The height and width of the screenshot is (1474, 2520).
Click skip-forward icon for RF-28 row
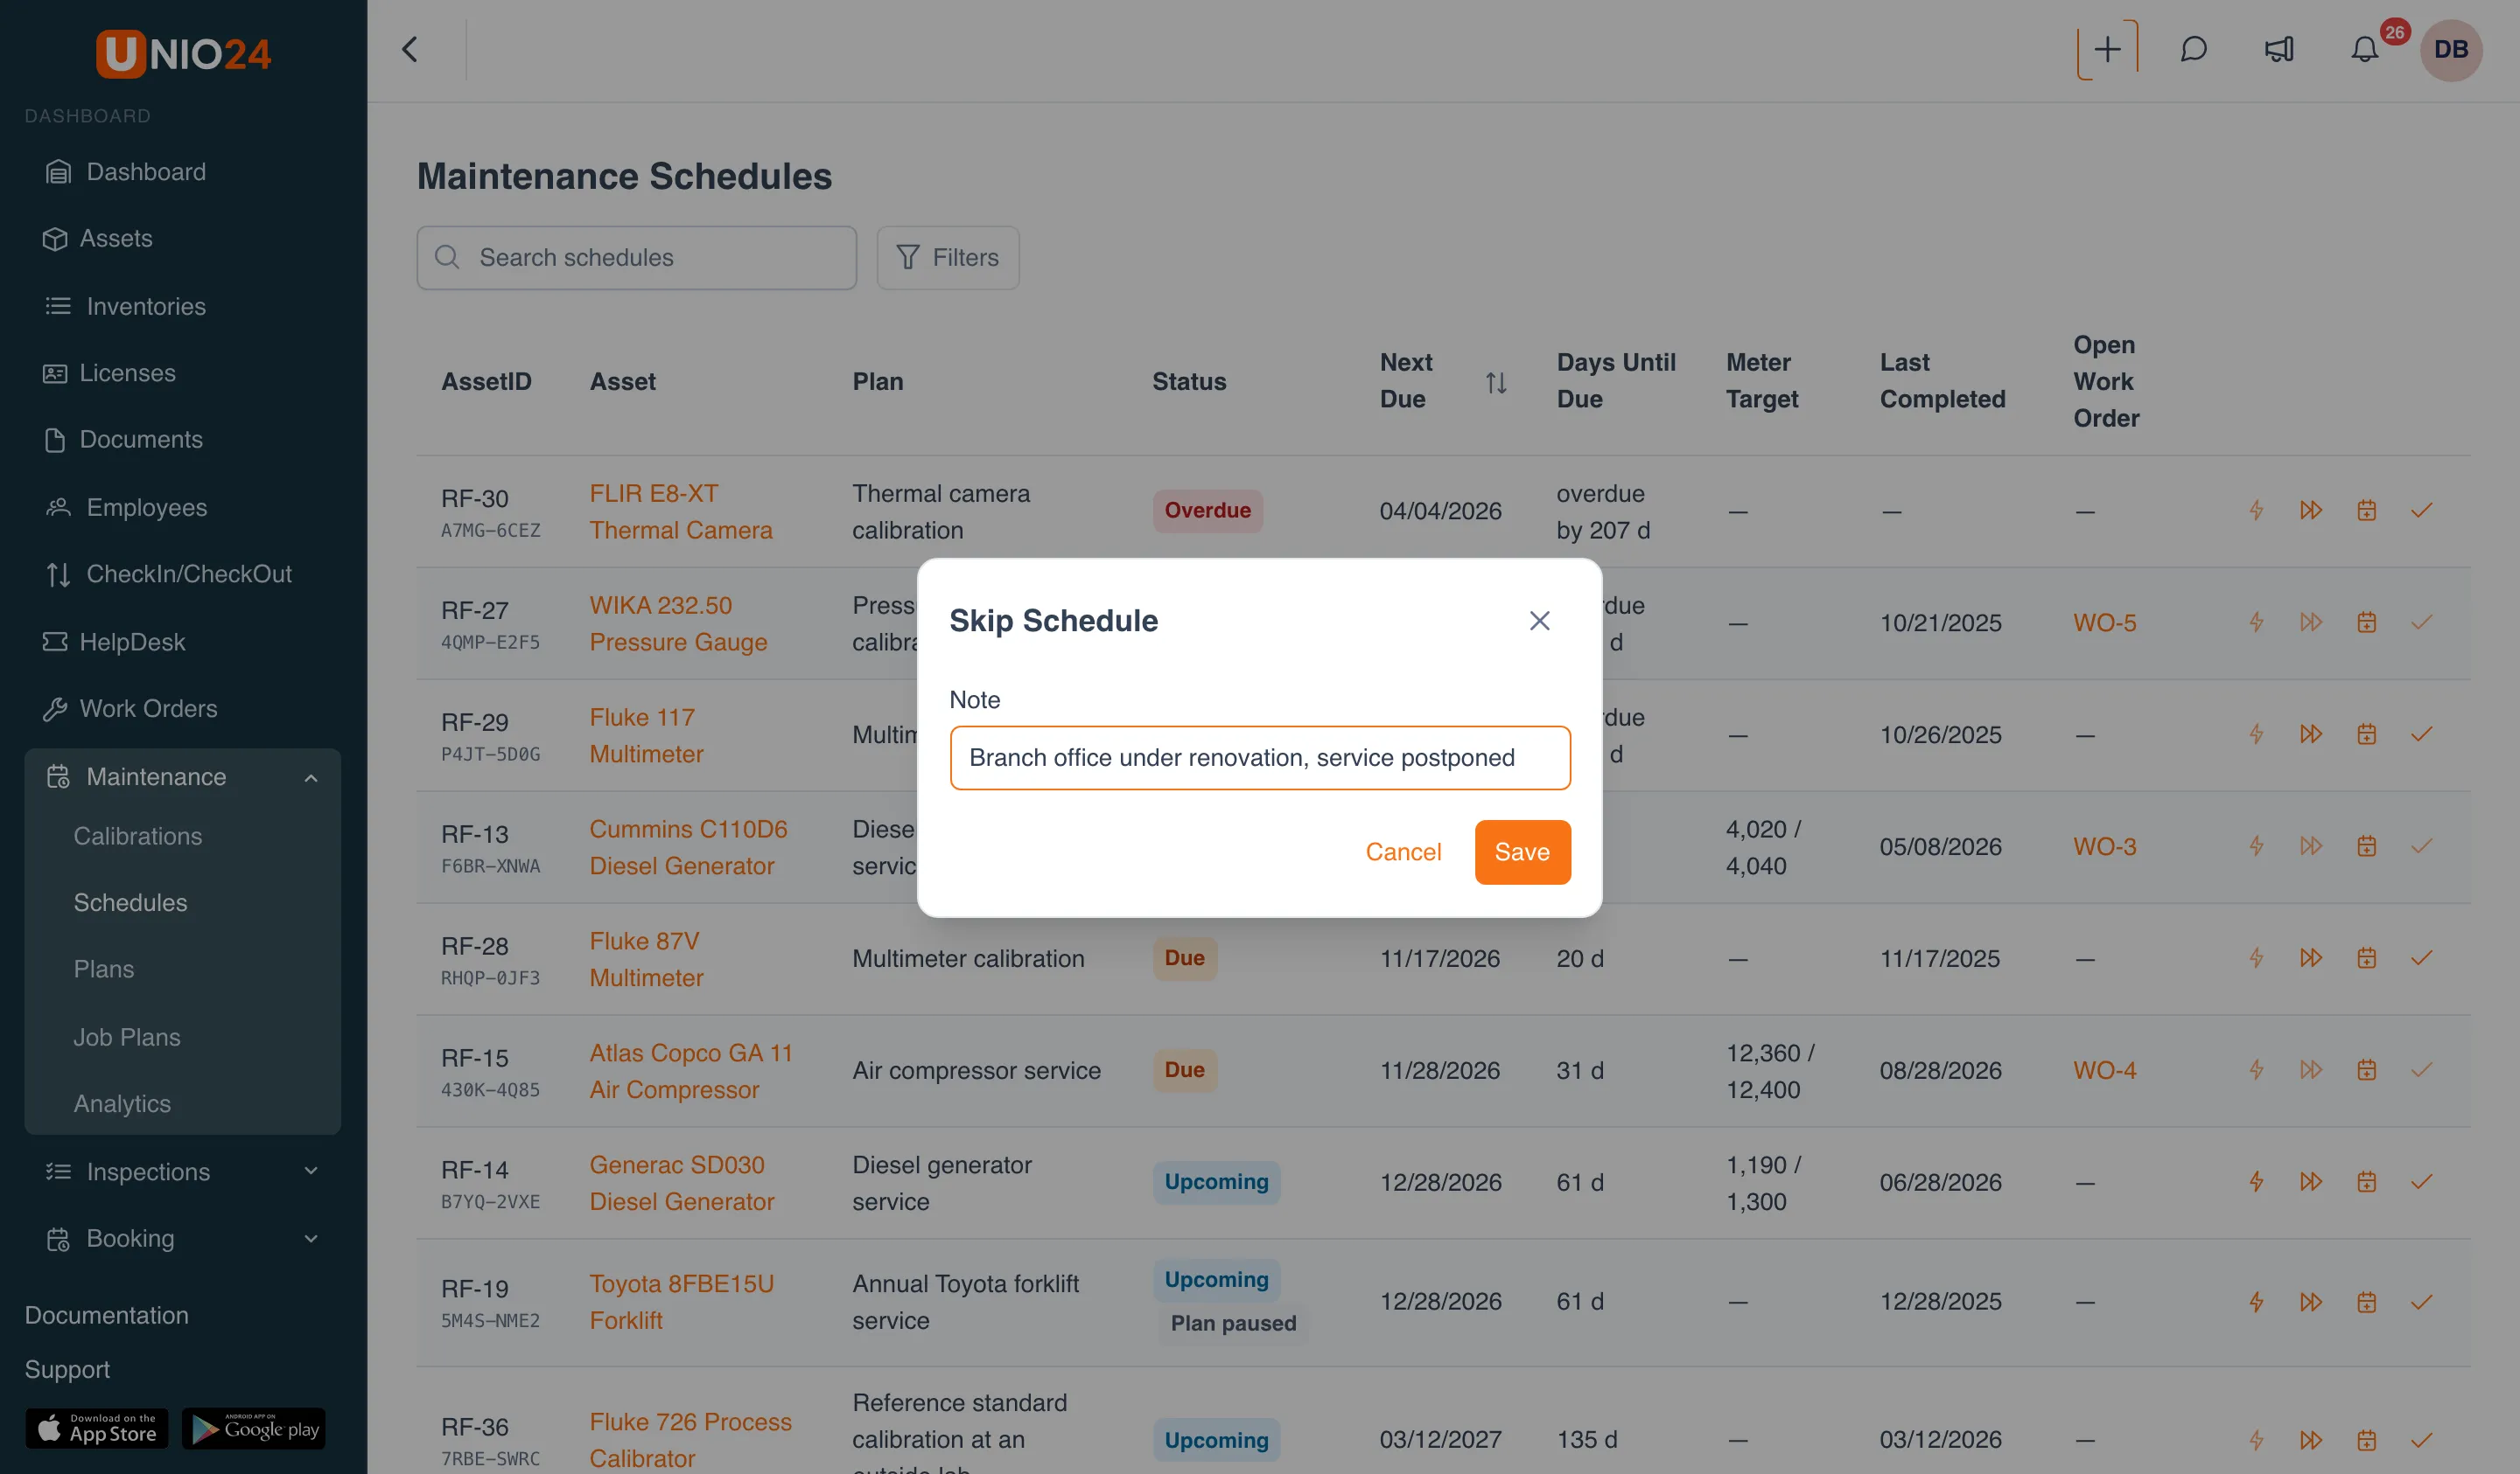click(2311, 957)
